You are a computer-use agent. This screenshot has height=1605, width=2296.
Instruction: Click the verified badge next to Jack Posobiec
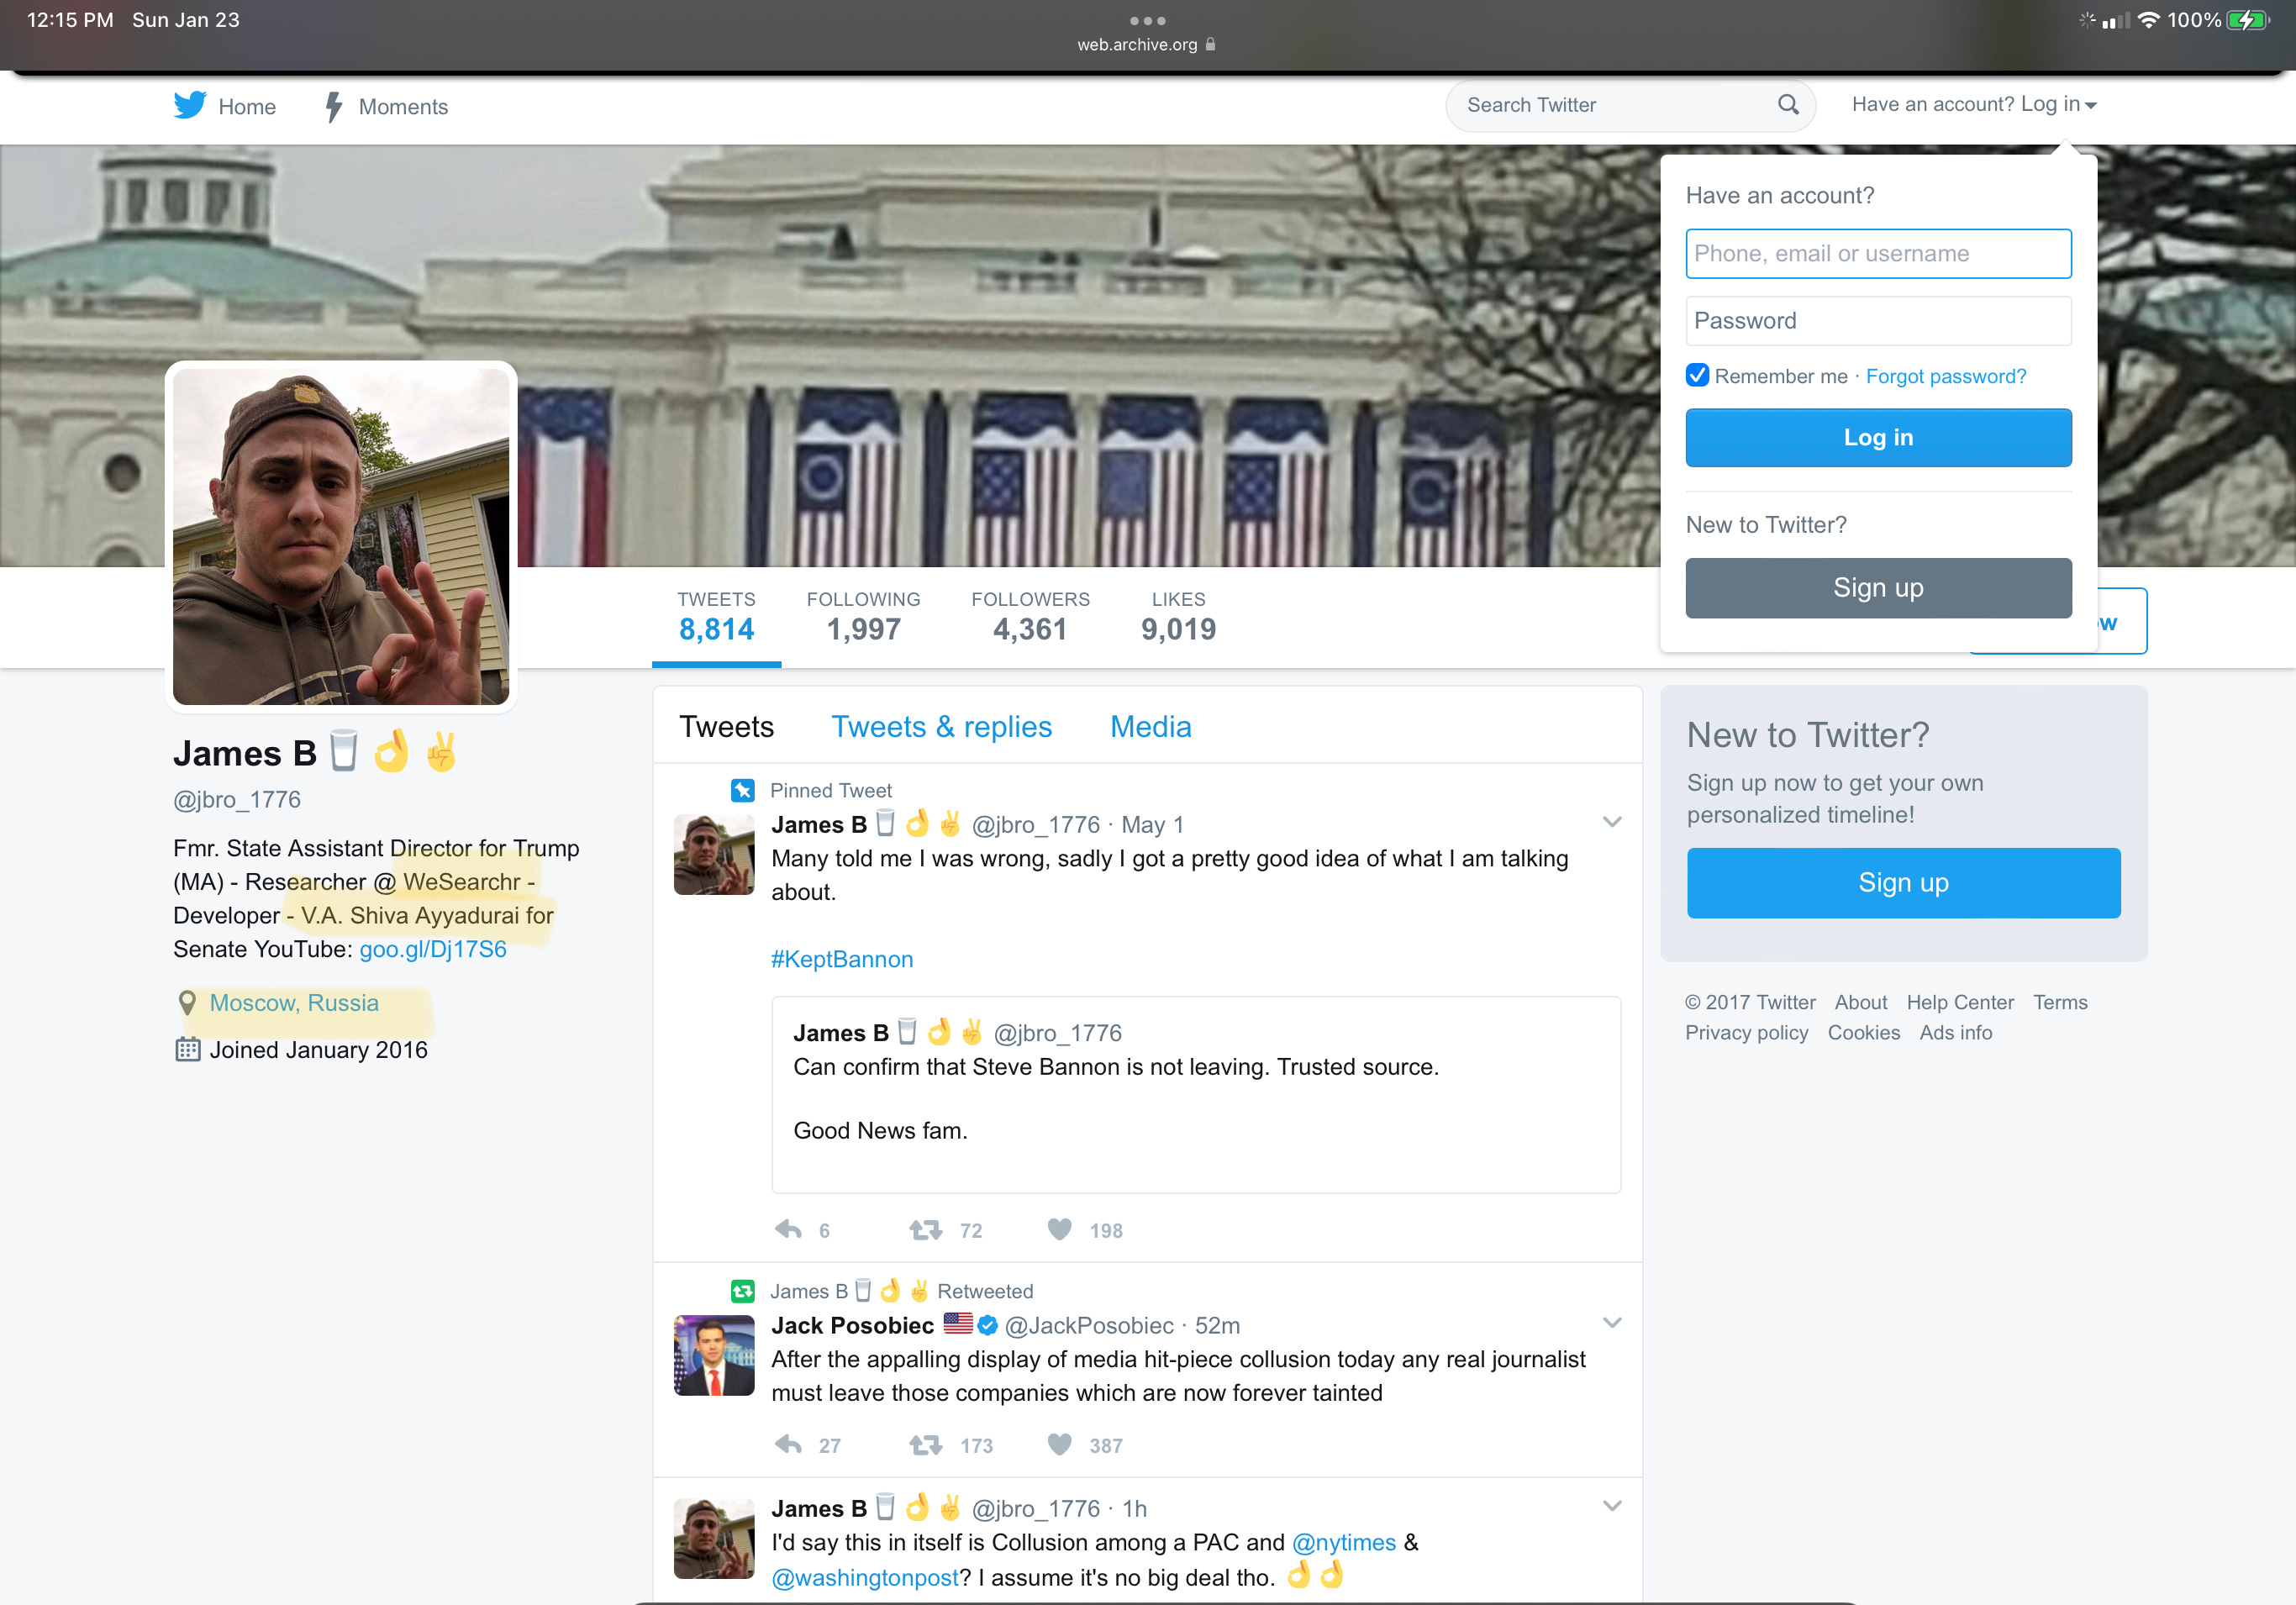988,1325
